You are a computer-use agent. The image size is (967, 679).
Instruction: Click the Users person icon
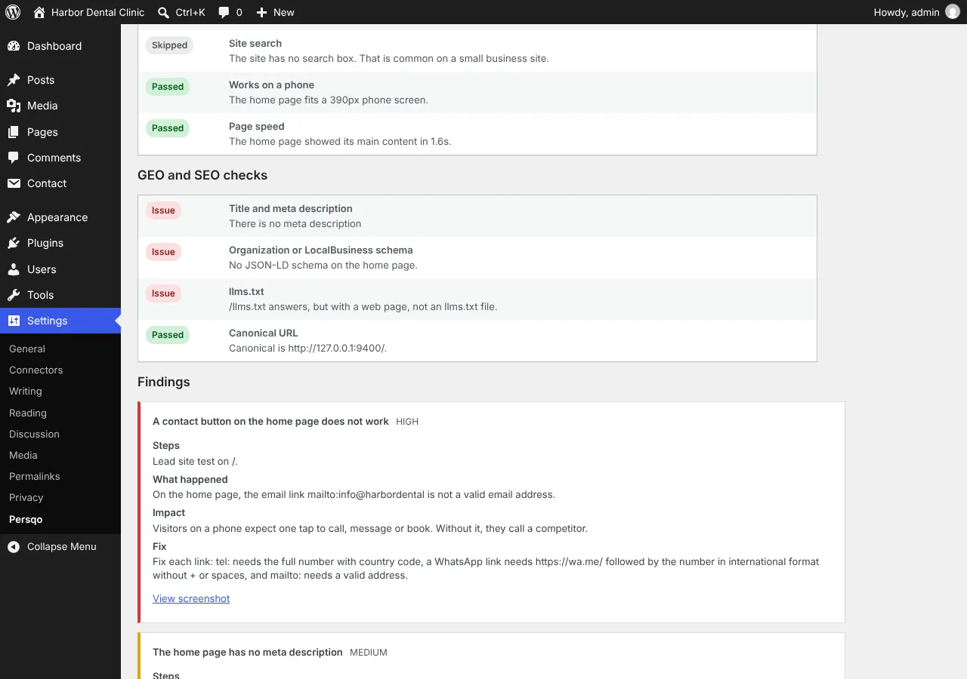pos(14,269)
